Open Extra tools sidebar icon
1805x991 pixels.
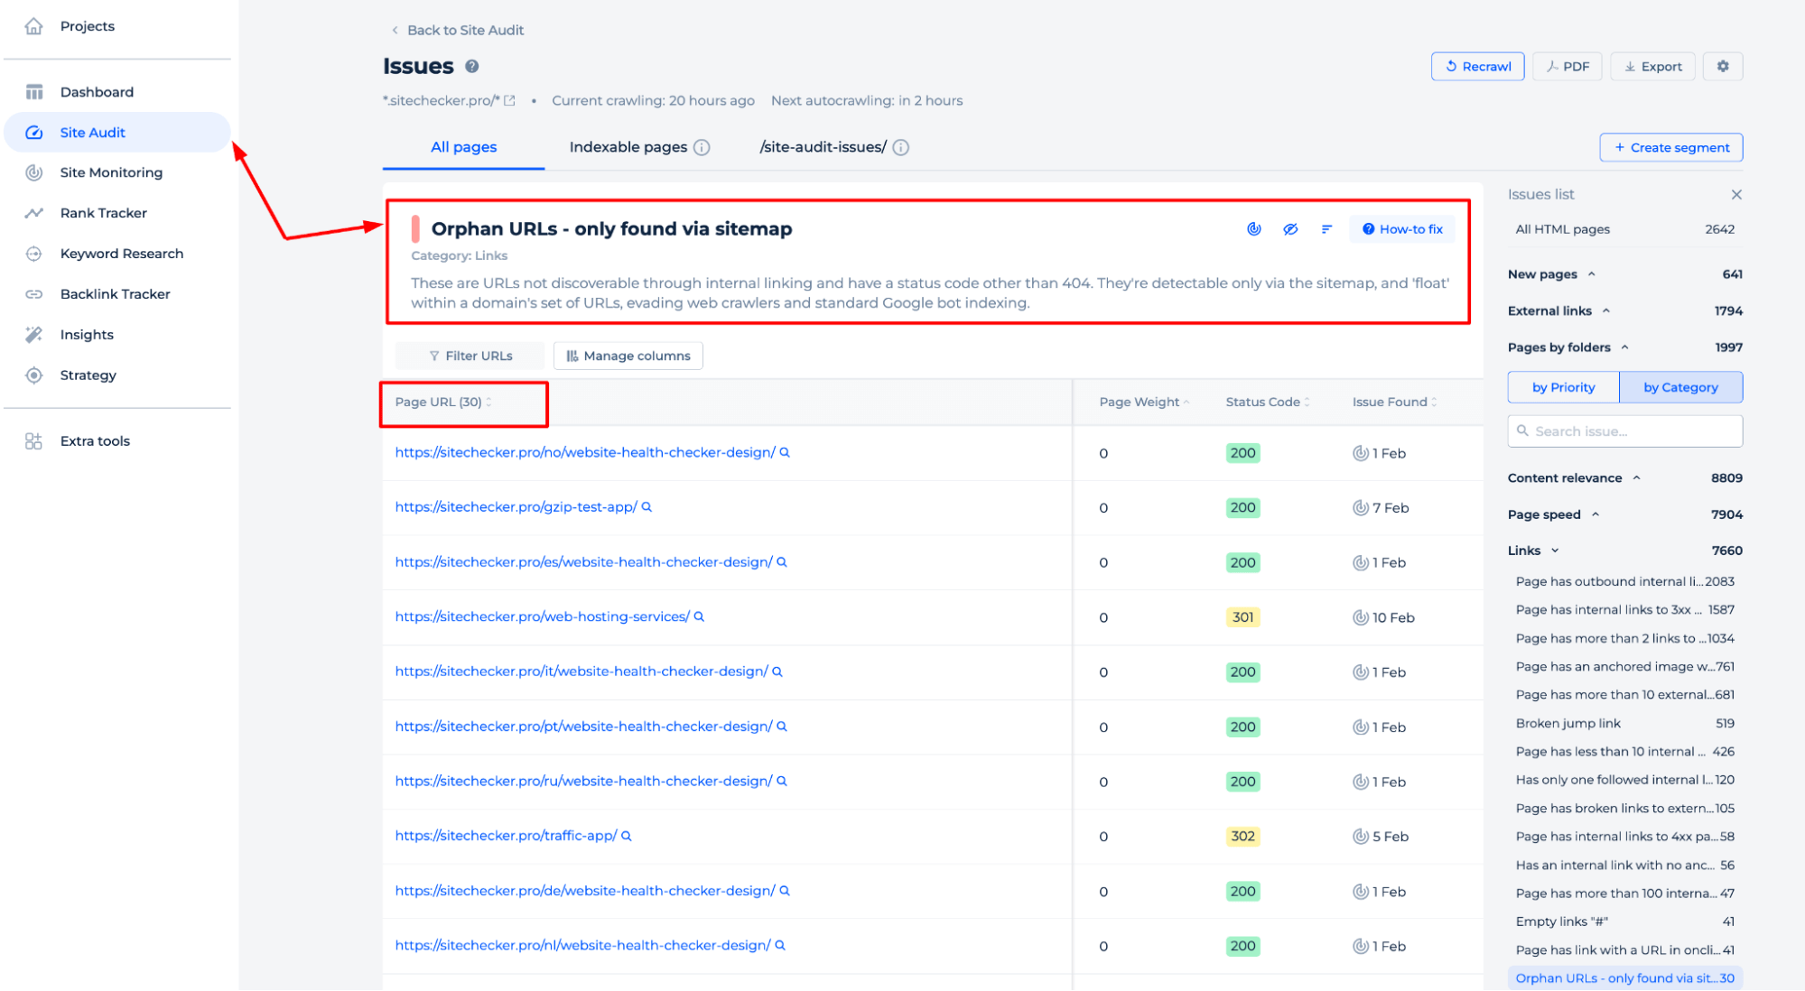[34, 441]
